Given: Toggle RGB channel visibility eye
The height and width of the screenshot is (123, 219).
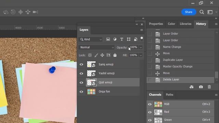Looking at the screenshot, I should (150, 104).
